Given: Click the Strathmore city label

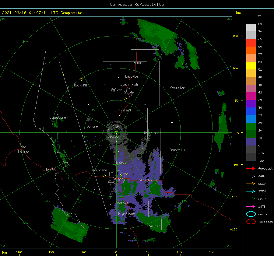Looking at the screenshot, I should coord(148,180).
